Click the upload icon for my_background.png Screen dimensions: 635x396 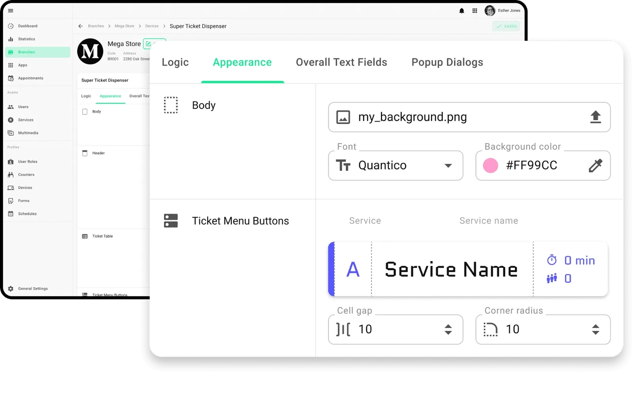(x=595, y=117)
